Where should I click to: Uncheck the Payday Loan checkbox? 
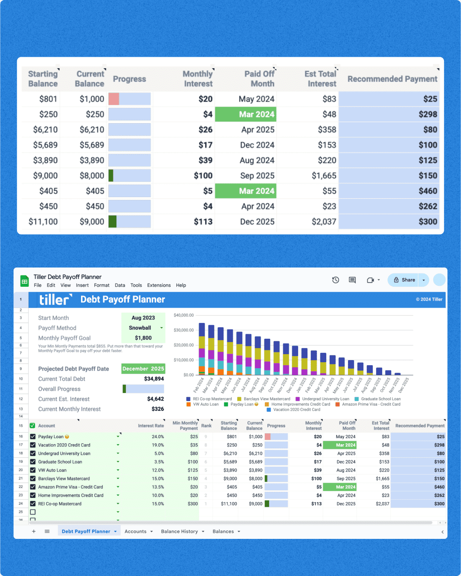pyautogui.click(x=32, y=436)
